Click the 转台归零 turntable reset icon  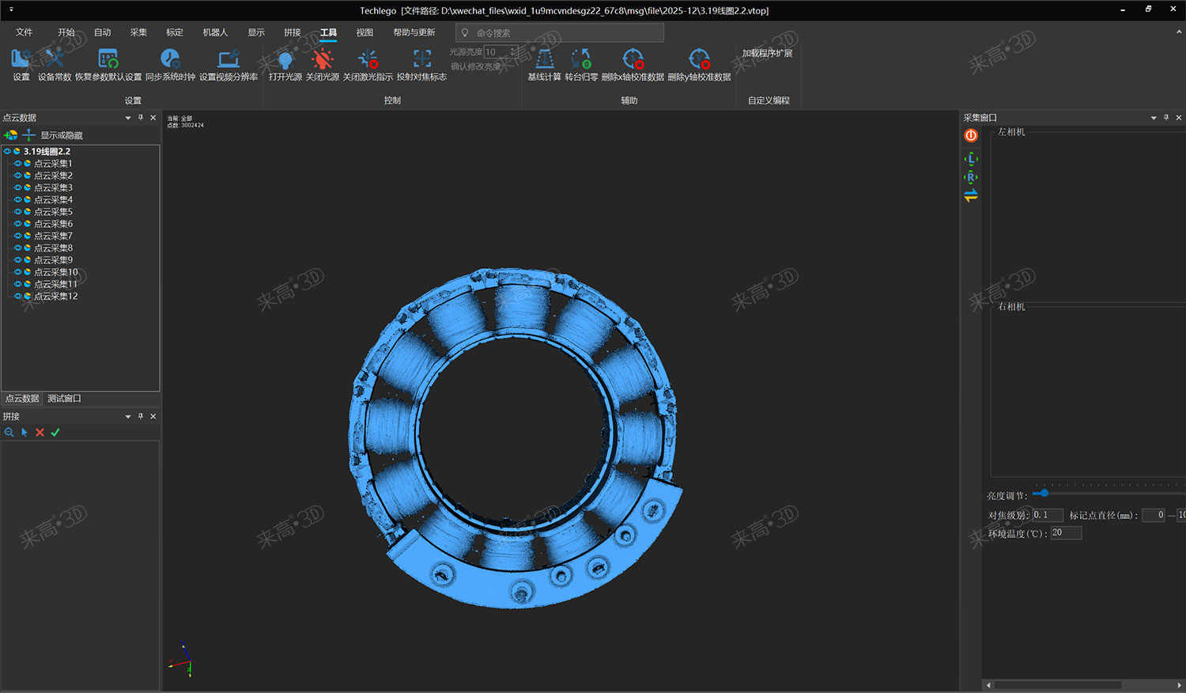click(581, 60)
